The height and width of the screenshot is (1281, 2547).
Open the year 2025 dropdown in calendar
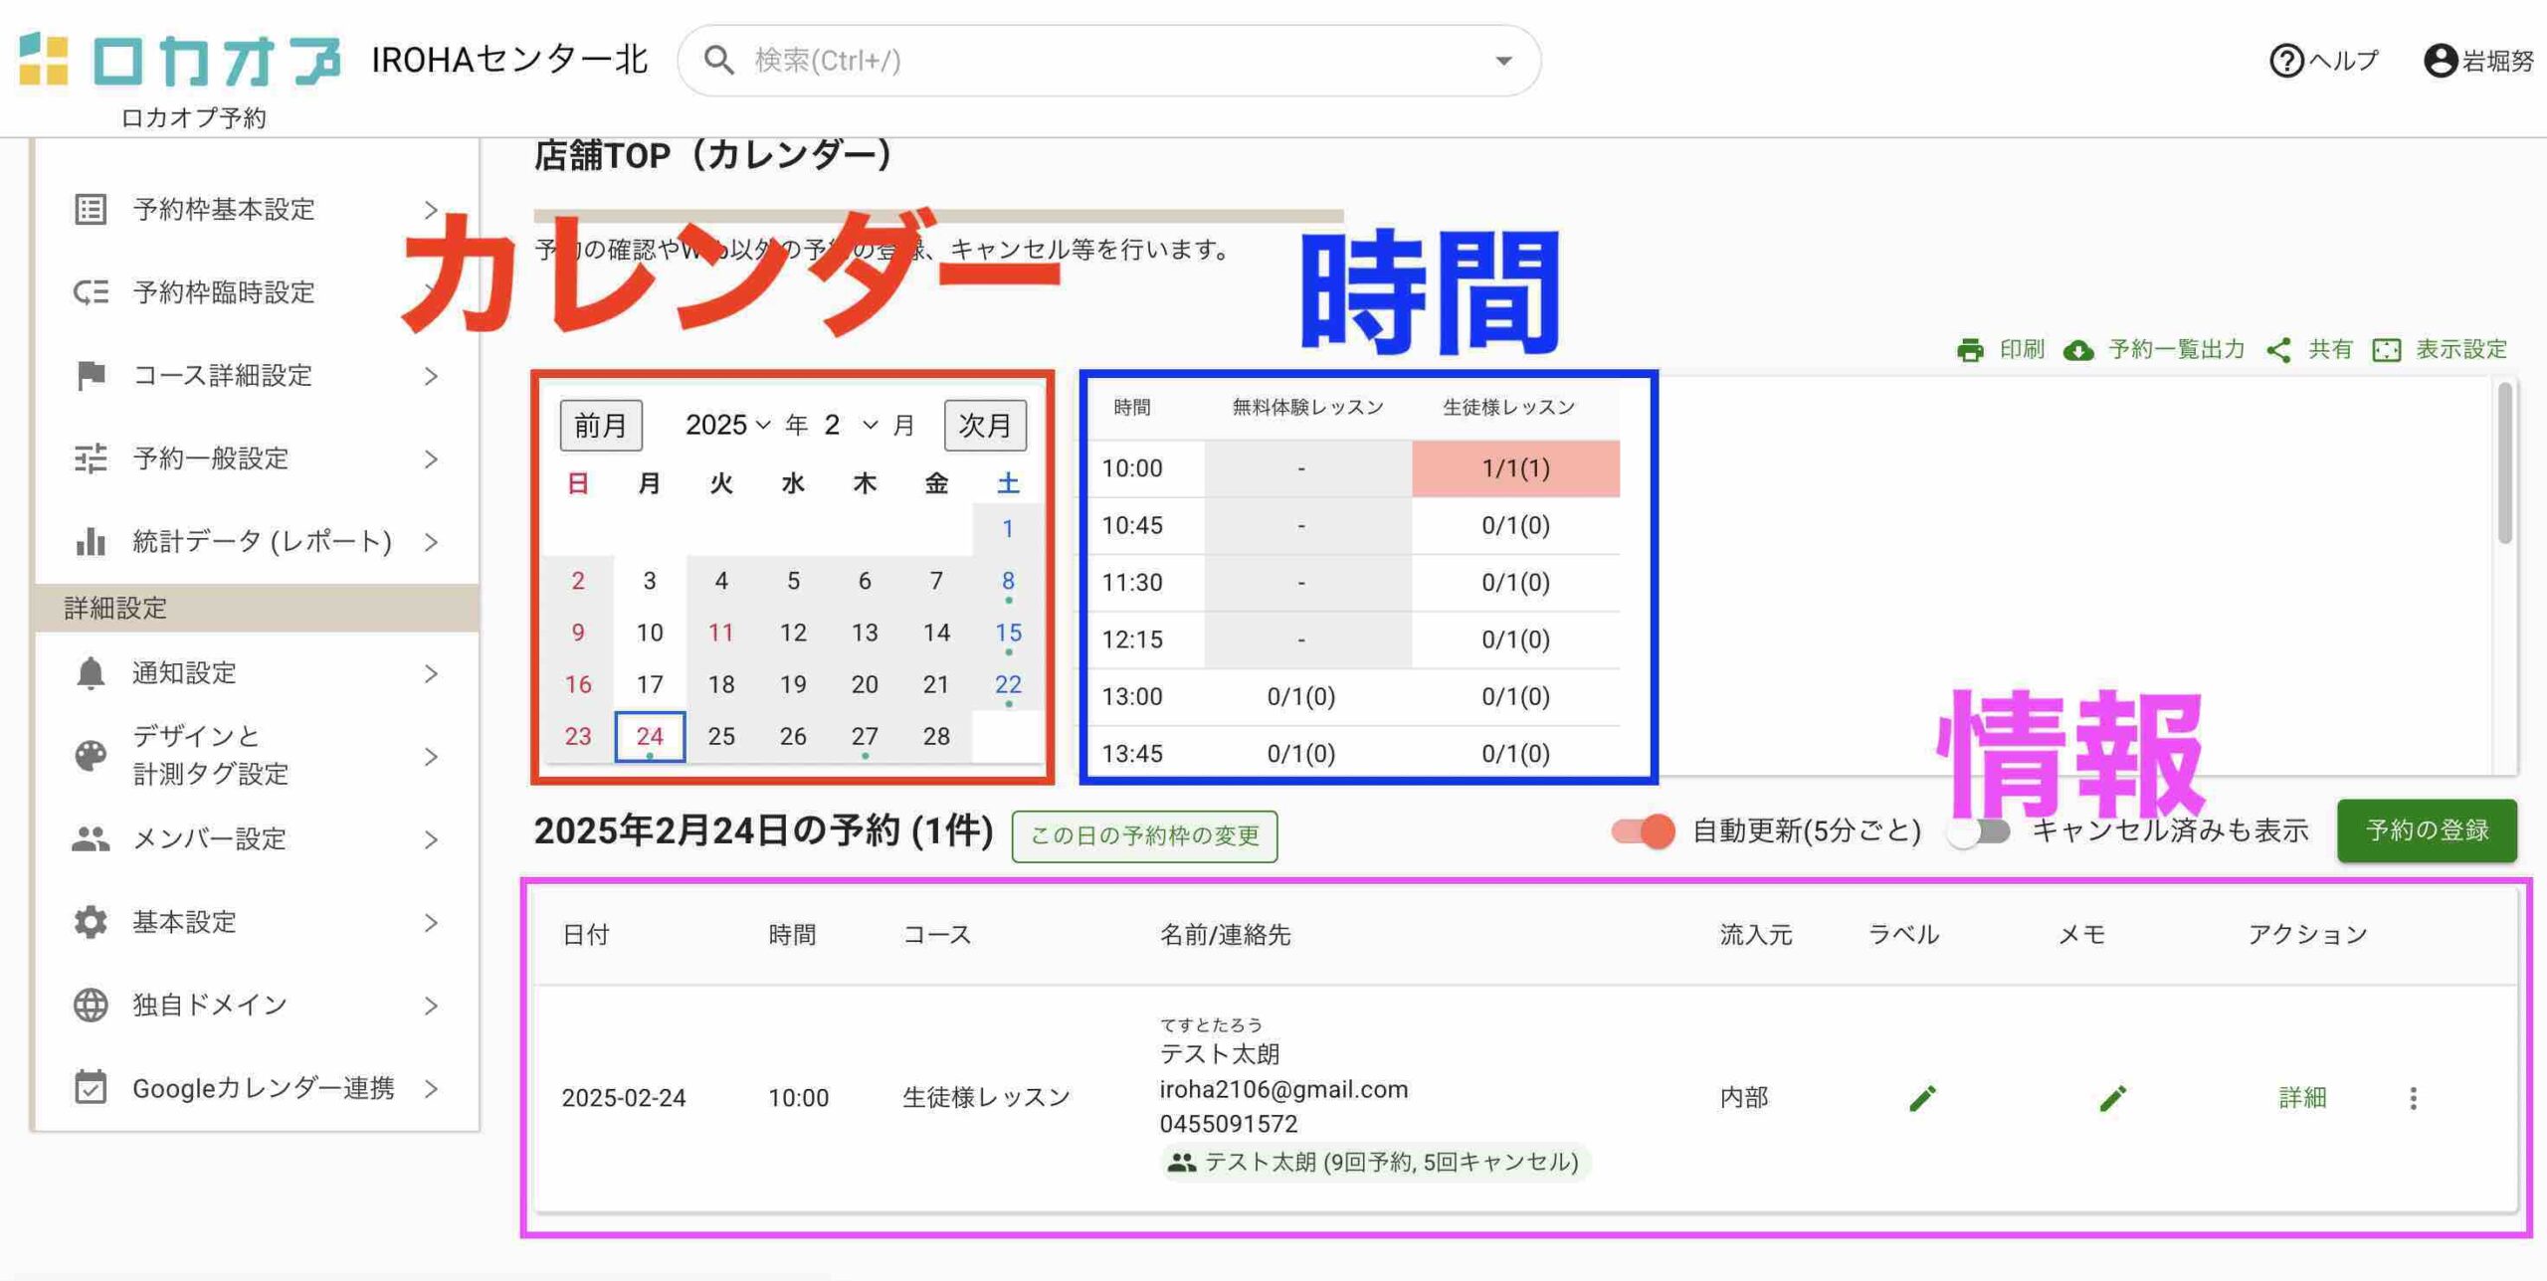pos(727,426)
